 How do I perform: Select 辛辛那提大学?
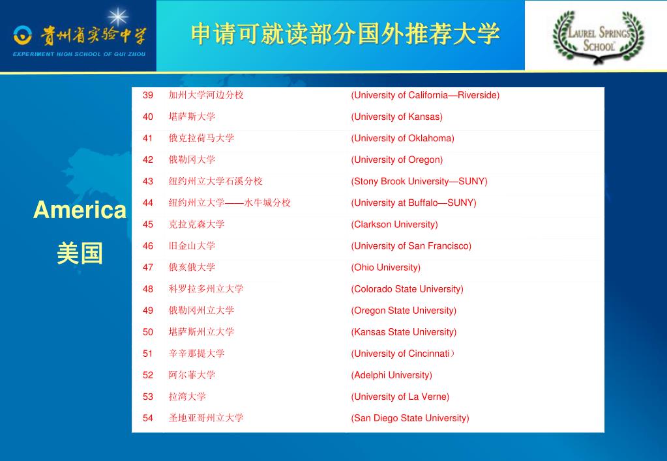[196, 354]
